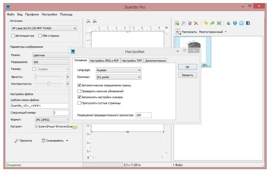
Task: Open the Режим Цветное dropdown
Action: [x=51, y=55]
